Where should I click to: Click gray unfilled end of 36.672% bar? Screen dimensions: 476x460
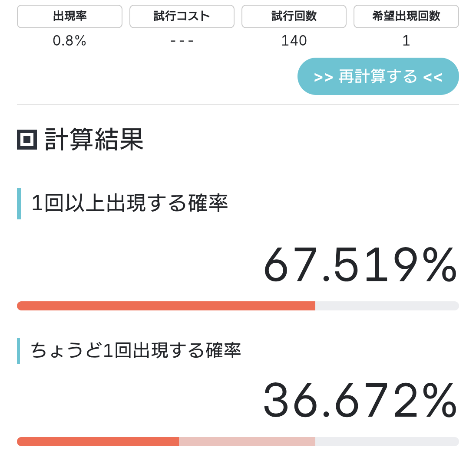(387, 442)
